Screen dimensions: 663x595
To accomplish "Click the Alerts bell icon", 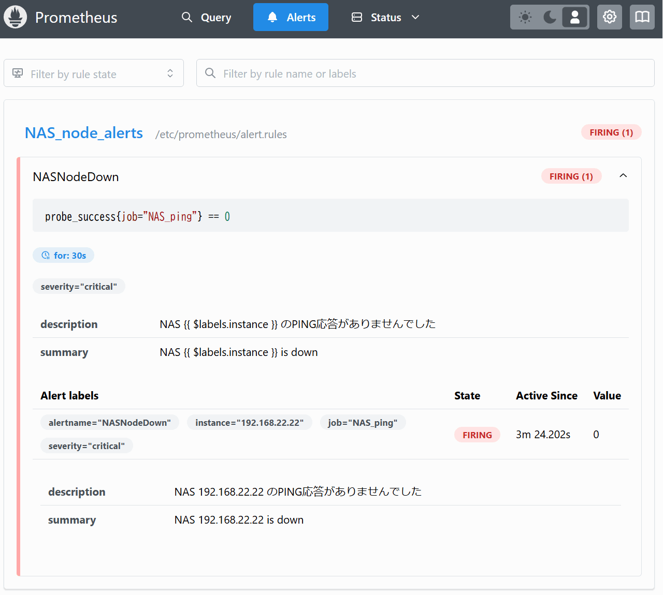I will click(x=272, y=17).
